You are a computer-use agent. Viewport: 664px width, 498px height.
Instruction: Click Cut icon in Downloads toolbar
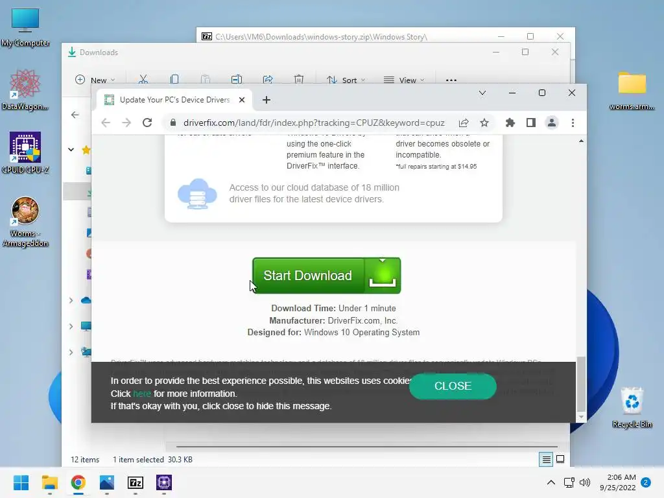click(143, 80)
